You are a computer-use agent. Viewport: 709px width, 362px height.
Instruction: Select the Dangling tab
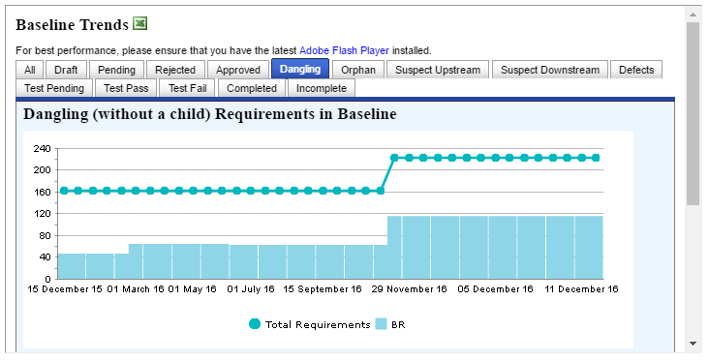(x=300, y=69)
